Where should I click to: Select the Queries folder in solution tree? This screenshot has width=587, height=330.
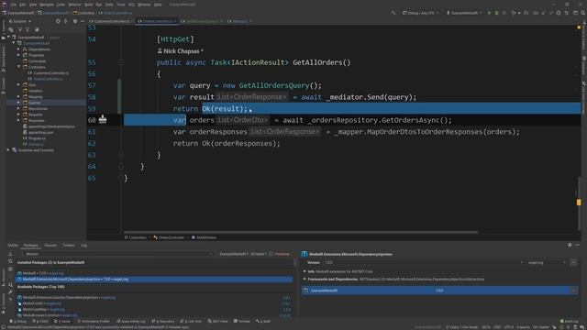(47, 103)
